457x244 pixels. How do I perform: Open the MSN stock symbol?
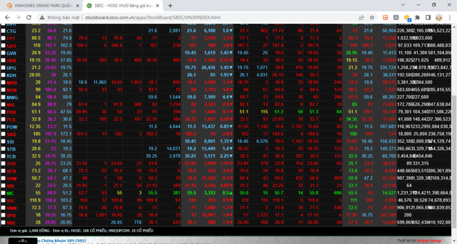pyautogui.click(x=12, y=90)
